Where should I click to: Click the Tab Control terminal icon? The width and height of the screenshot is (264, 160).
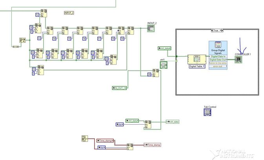click(x=208, y=112)
